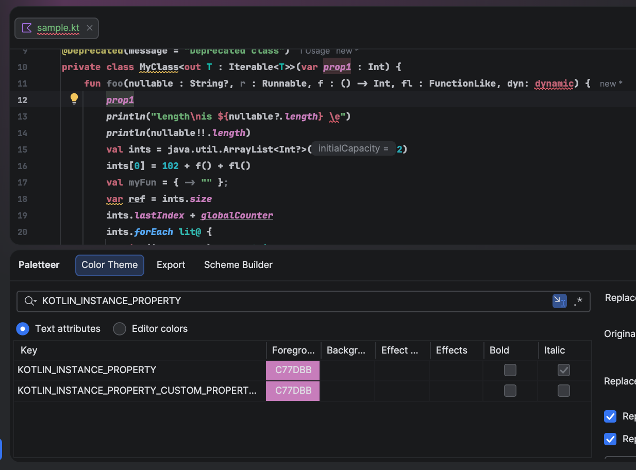Click line number 16 in the gutter
636x470 pixels.
click(x=22, y=166)
